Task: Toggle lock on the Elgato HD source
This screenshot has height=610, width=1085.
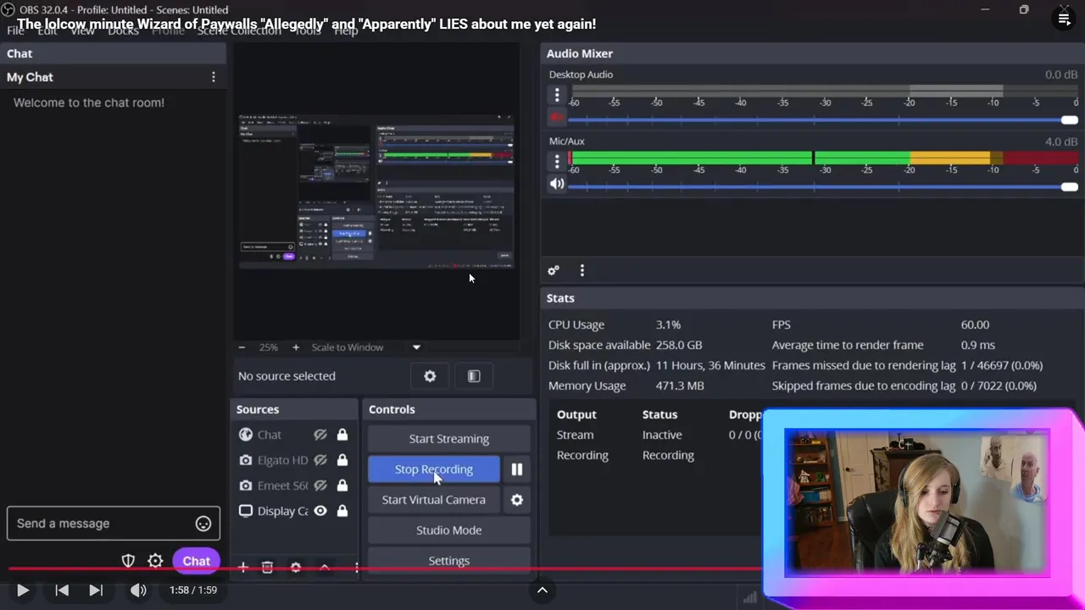Action: 342,460
